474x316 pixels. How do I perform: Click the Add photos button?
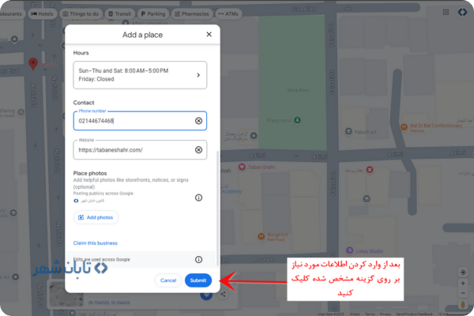click(x=96, y=217)
